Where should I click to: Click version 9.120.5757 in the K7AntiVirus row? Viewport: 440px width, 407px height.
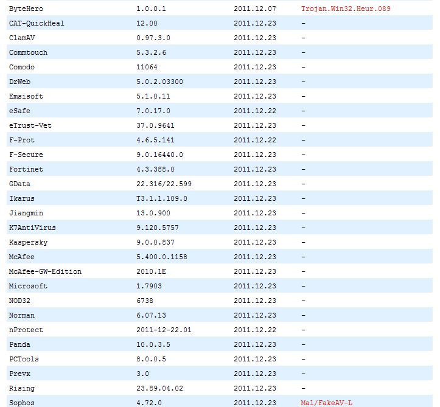pyautogui.click(x=158, y=228)
